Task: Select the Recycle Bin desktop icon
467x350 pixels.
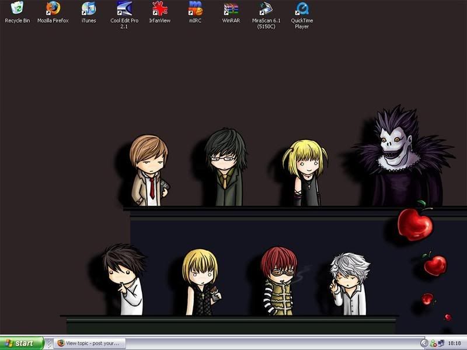Action: click(x=18, y=12)
